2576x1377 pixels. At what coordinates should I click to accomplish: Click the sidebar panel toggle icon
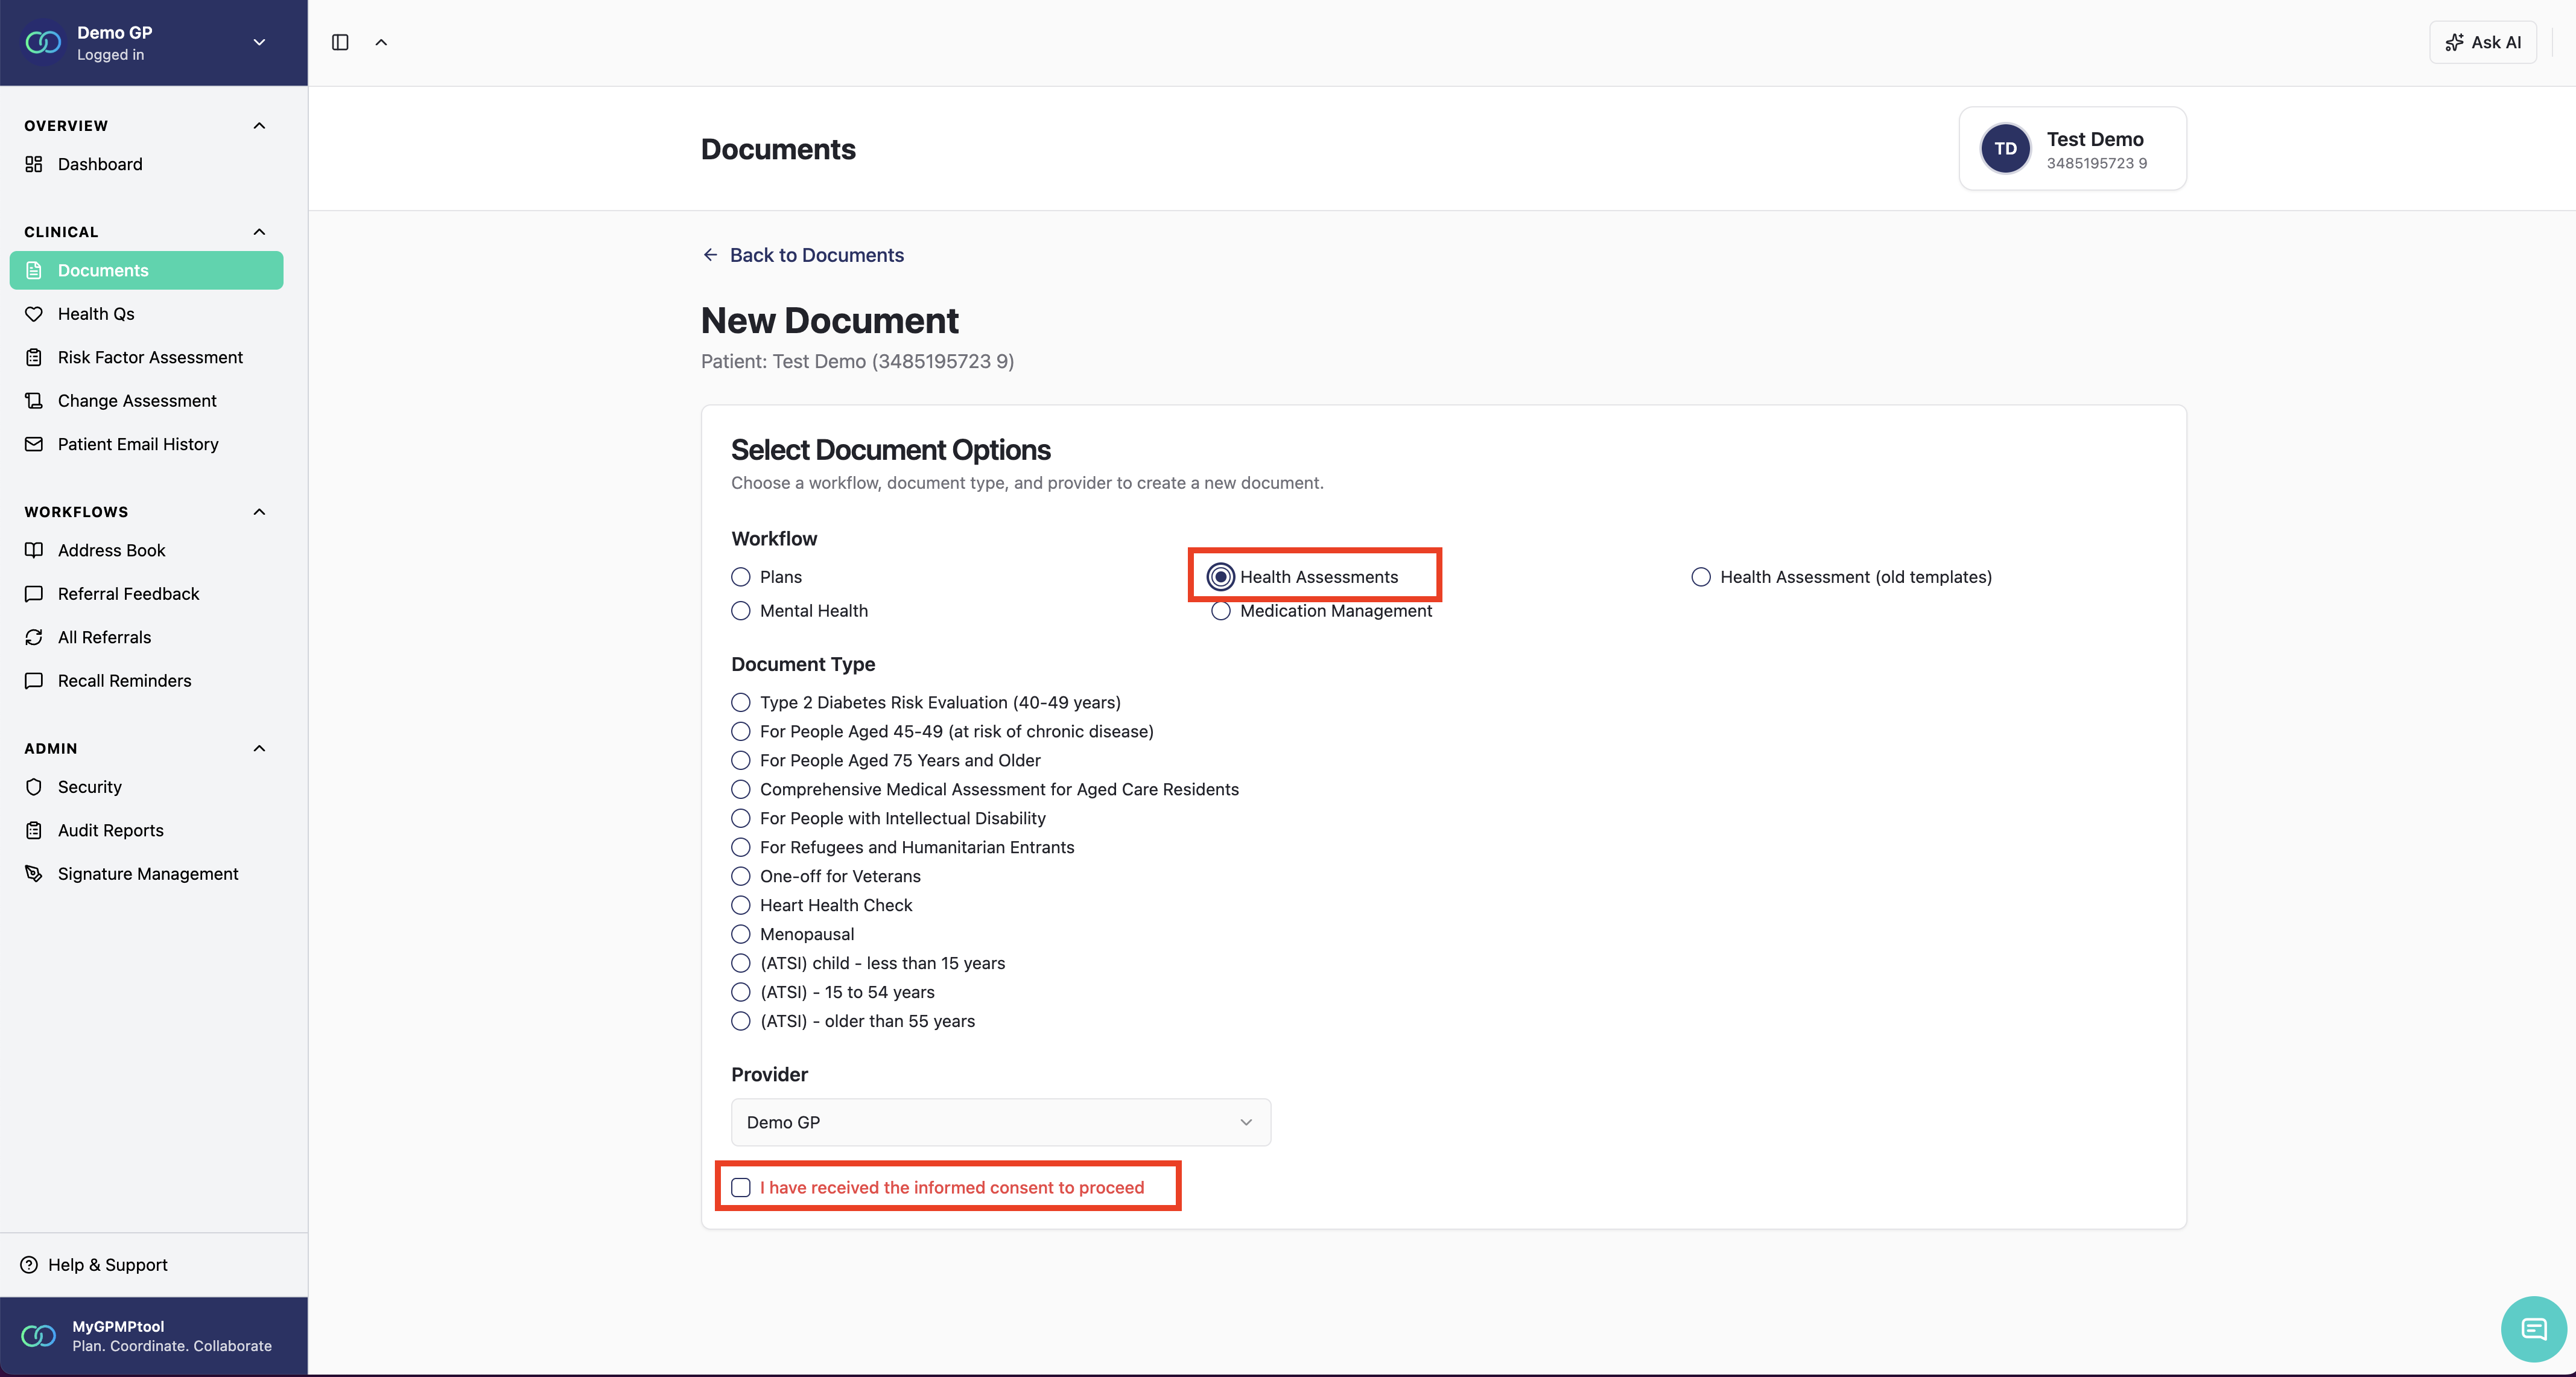tap(340, 42)
